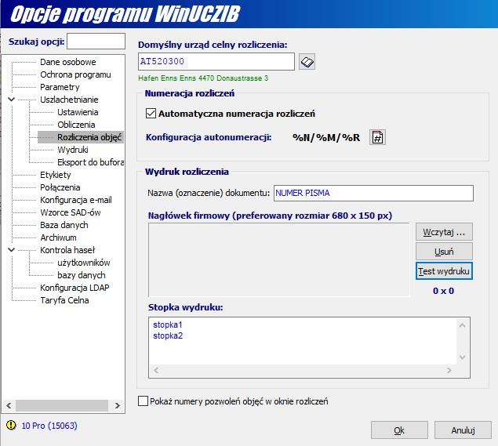
Task: Click the Wczytaj header load button
Action: click(x=444, y=232)
